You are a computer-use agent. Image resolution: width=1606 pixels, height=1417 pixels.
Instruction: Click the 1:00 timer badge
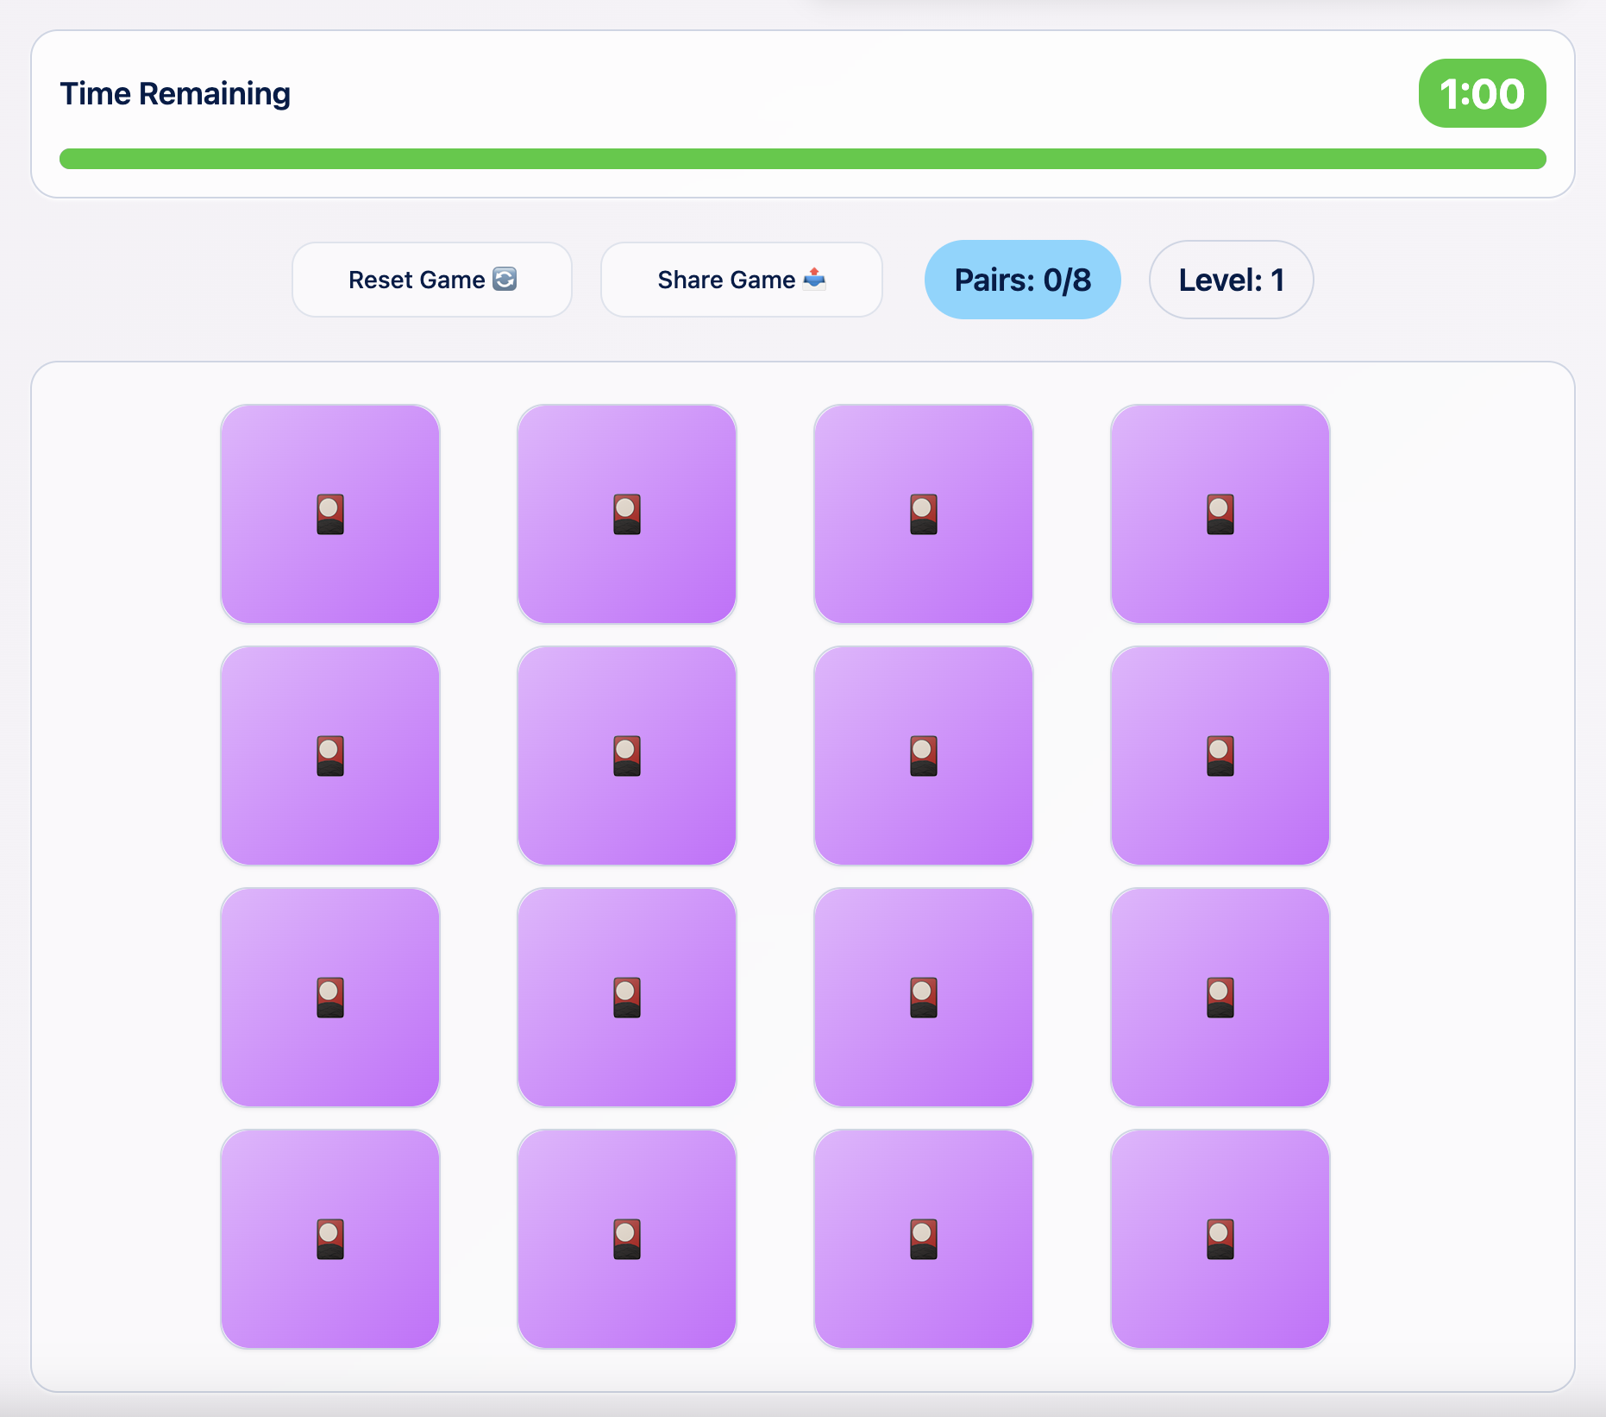[1483, 93]
